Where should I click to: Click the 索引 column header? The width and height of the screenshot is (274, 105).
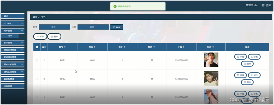[44, 47]
